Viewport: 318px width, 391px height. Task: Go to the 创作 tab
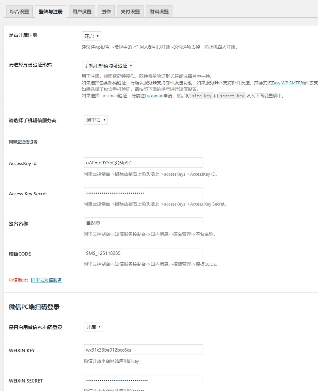tap(106, 12)
